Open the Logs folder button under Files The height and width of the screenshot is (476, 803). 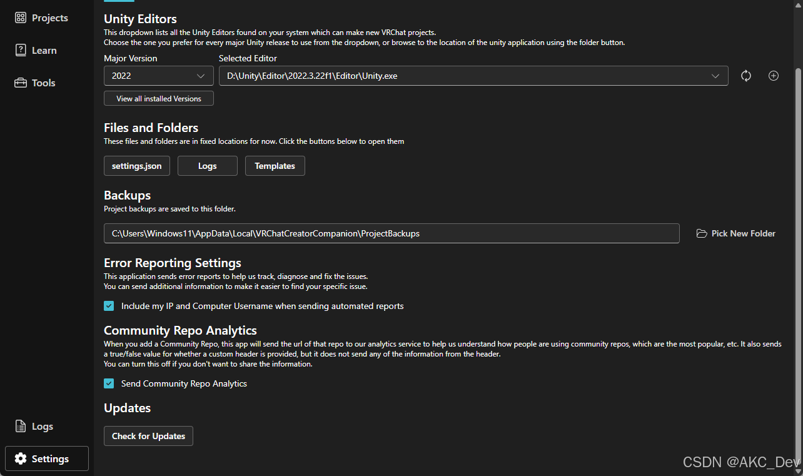point(208,166)
